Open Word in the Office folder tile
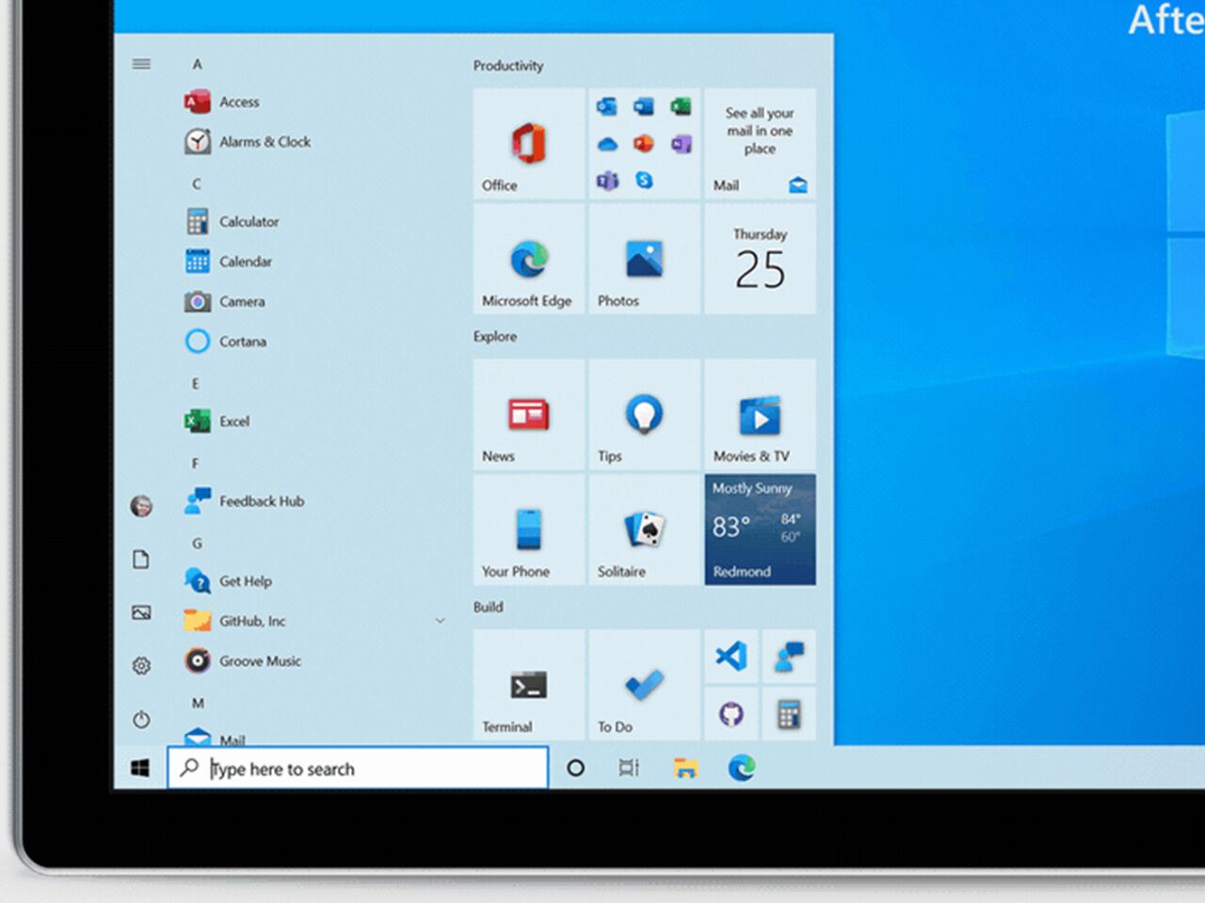 pos(644,106)
